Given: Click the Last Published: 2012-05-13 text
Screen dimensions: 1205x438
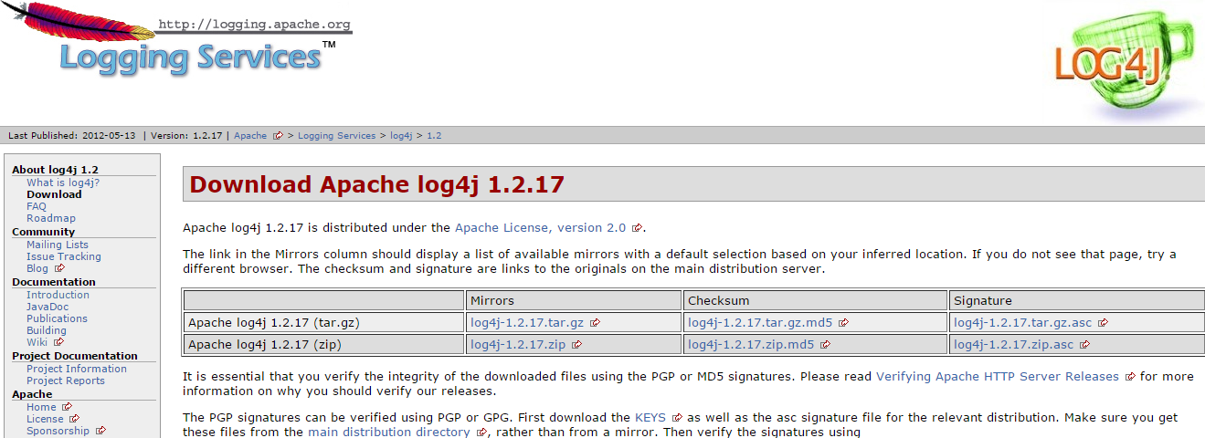Looking at the screenshot, I should [x=72, y=136].
